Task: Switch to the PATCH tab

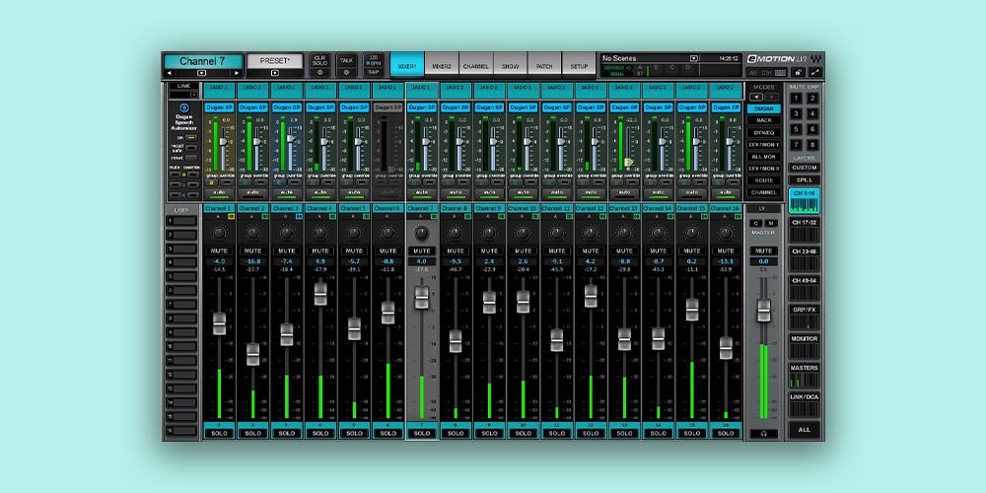Action: (x=544, y=65)
